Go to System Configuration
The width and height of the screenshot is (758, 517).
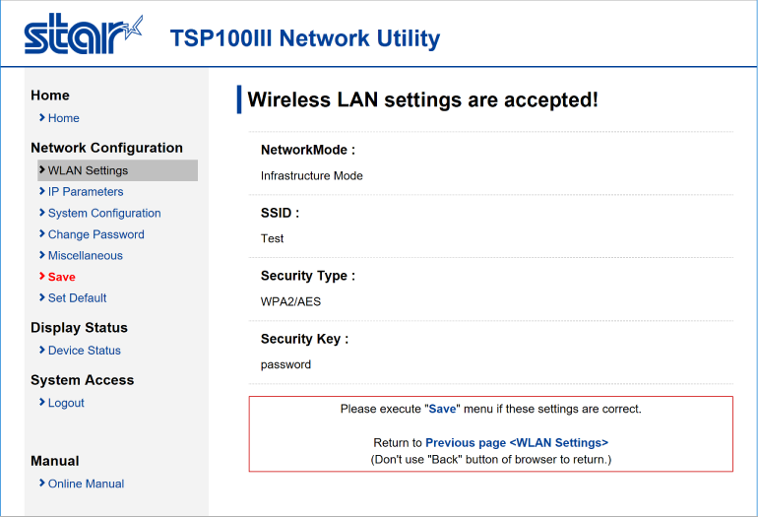(104, 213)
